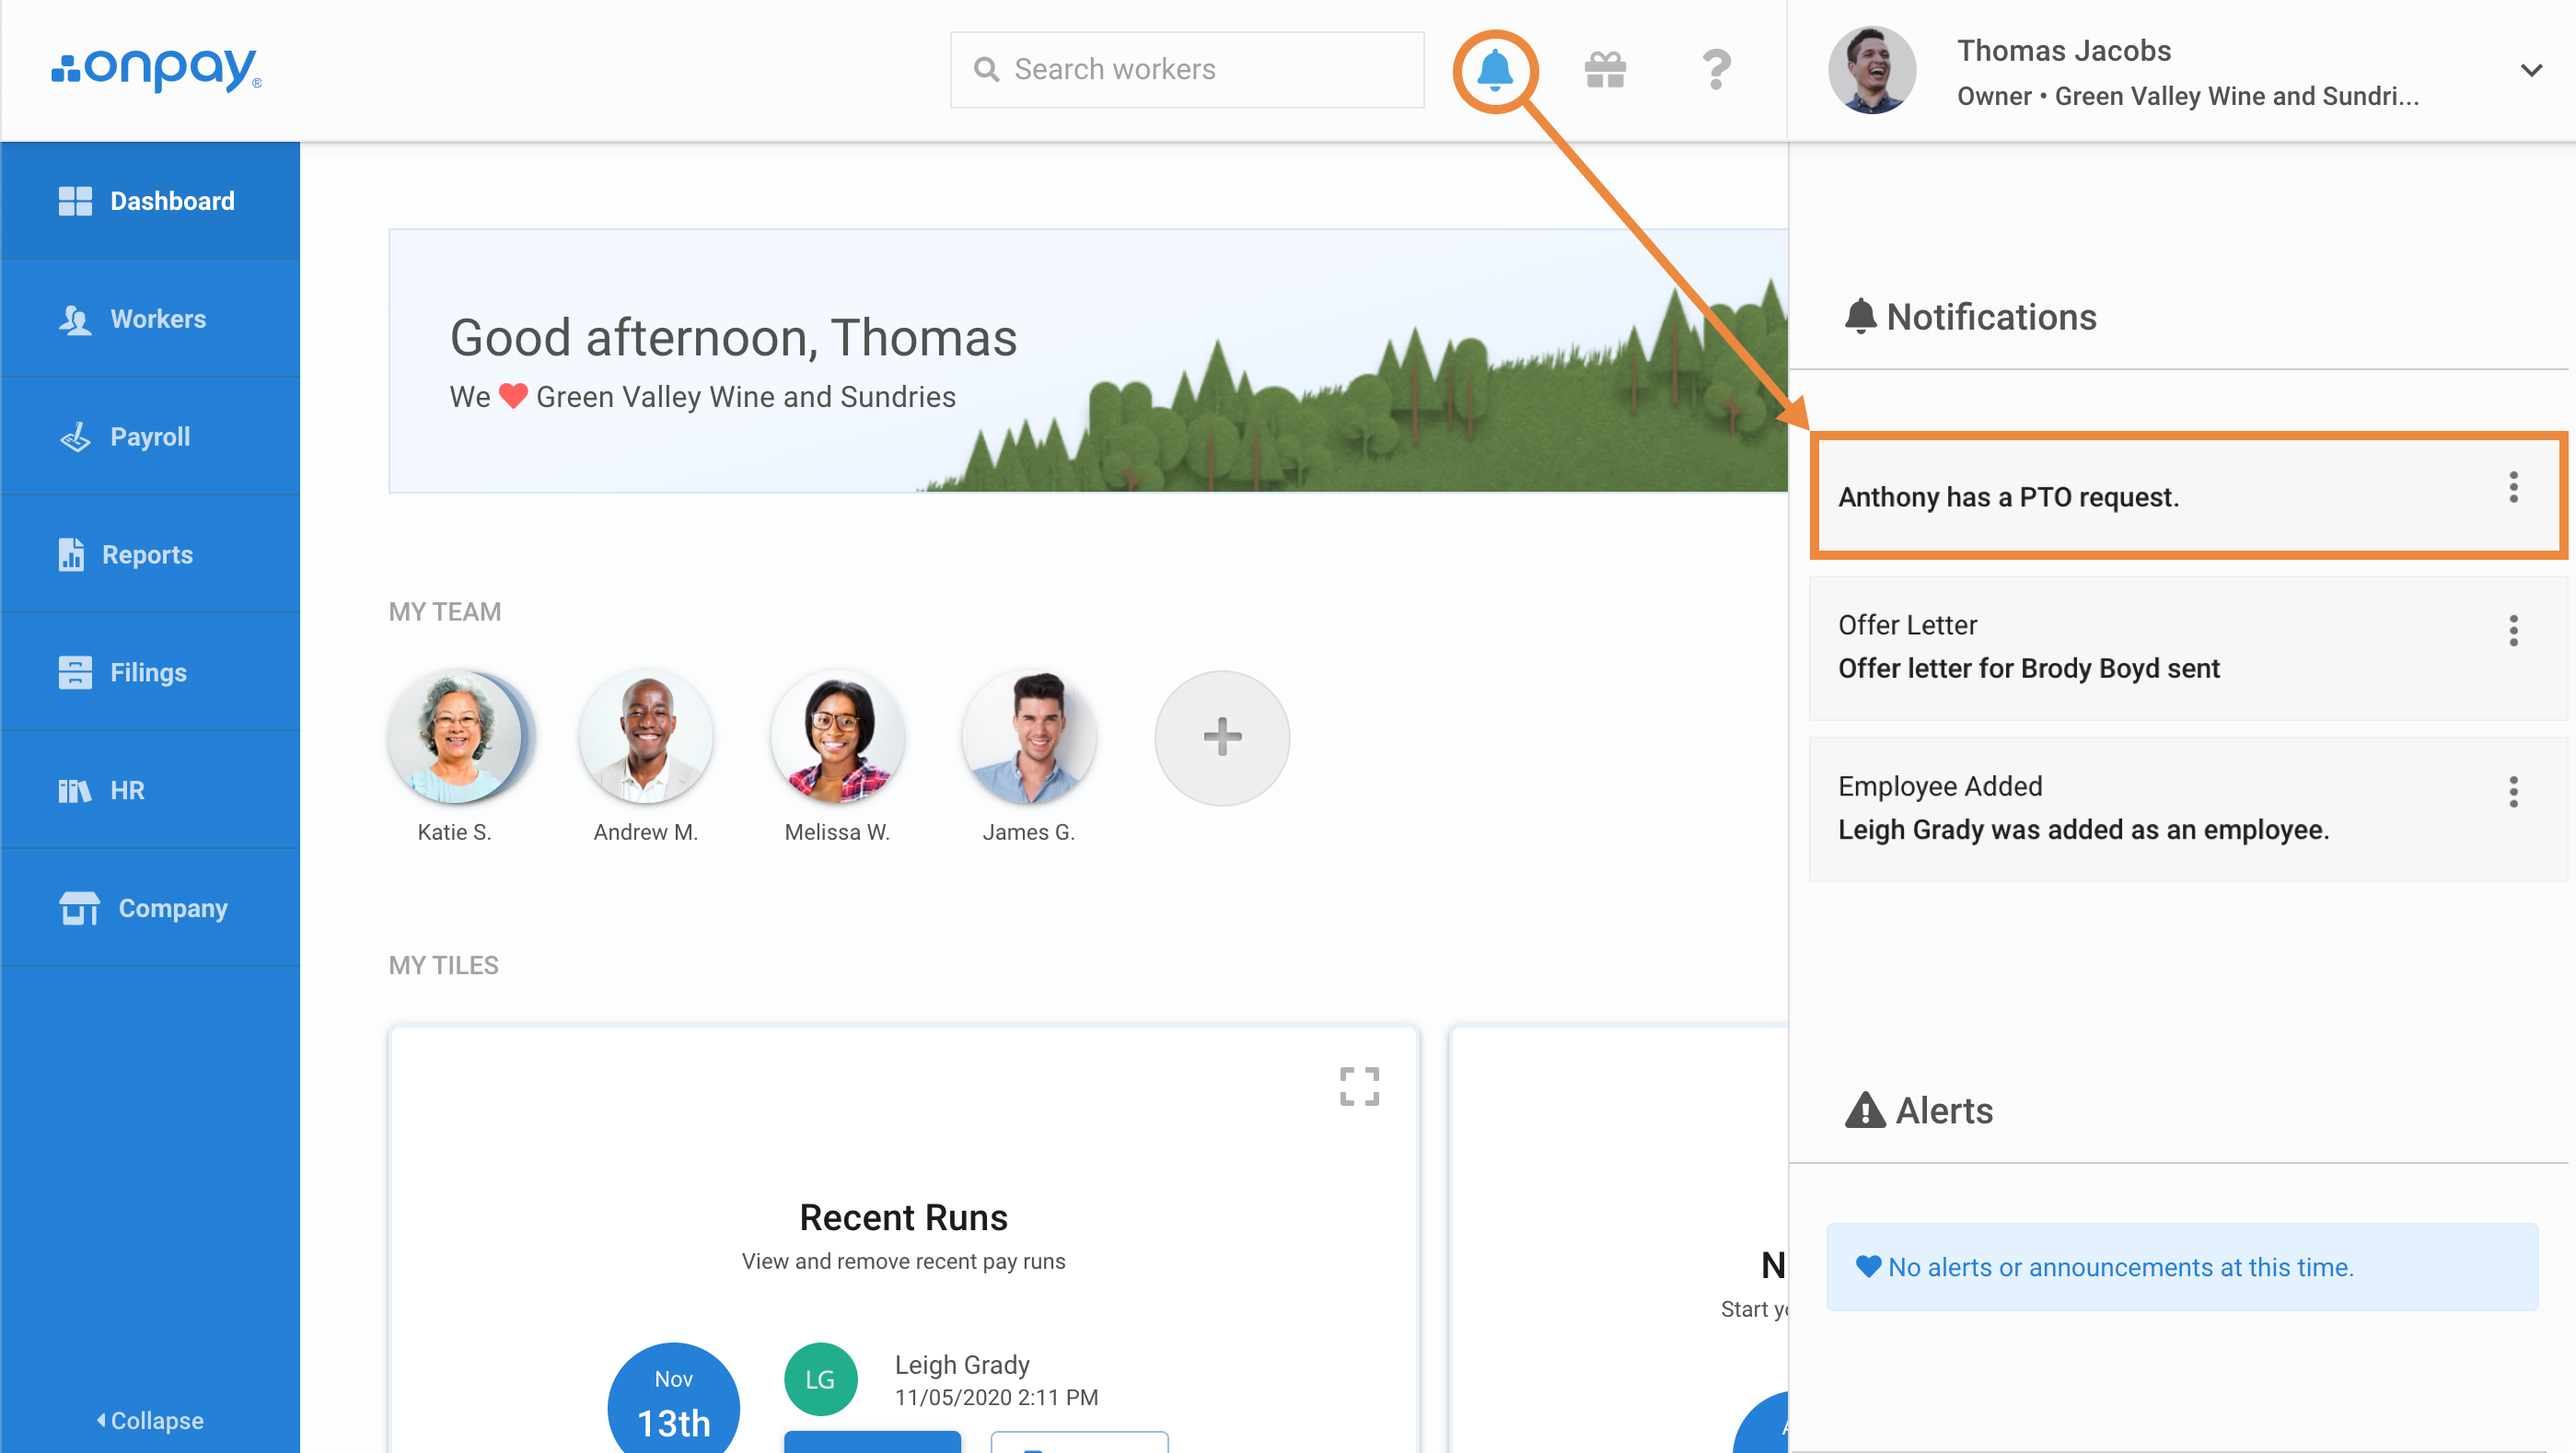Click the Dashboard grid icon
The height and width of the screenshot is (1453, 2576).
[x=75, y=201]
